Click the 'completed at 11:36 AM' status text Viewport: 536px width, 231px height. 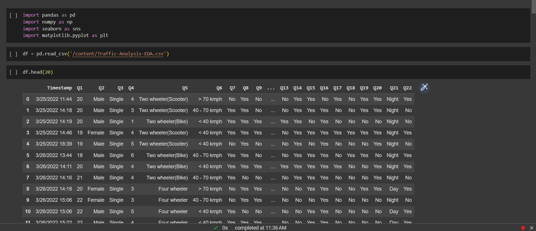260,228
